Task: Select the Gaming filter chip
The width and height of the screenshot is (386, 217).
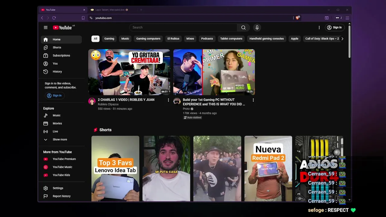Action: [x=109, y=39]
